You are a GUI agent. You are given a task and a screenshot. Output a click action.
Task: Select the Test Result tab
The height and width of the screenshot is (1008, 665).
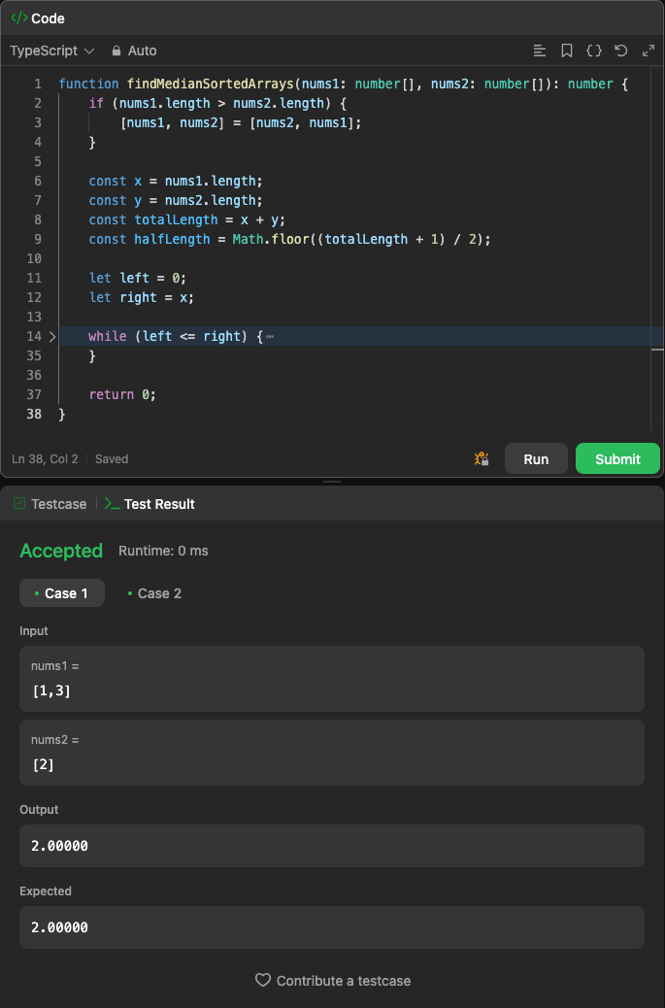[x=150, y=504]
